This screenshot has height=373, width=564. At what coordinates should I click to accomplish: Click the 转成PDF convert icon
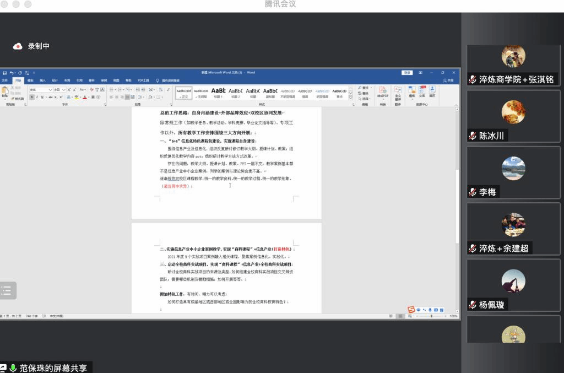[382, 91]
